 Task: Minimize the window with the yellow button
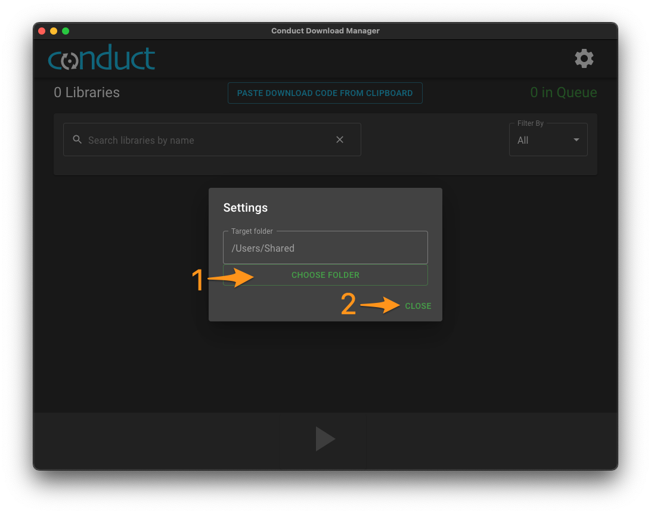(54, 31)
